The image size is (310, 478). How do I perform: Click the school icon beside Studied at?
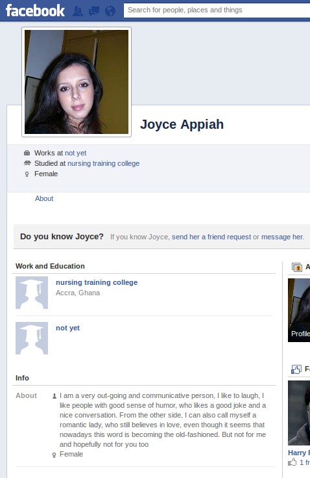[27, 163]
